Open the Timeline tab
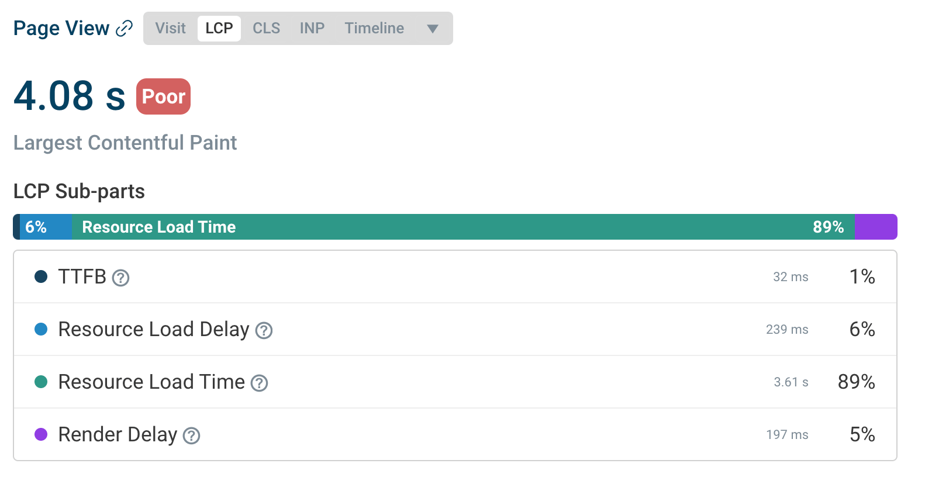 (x=374, y=27)
